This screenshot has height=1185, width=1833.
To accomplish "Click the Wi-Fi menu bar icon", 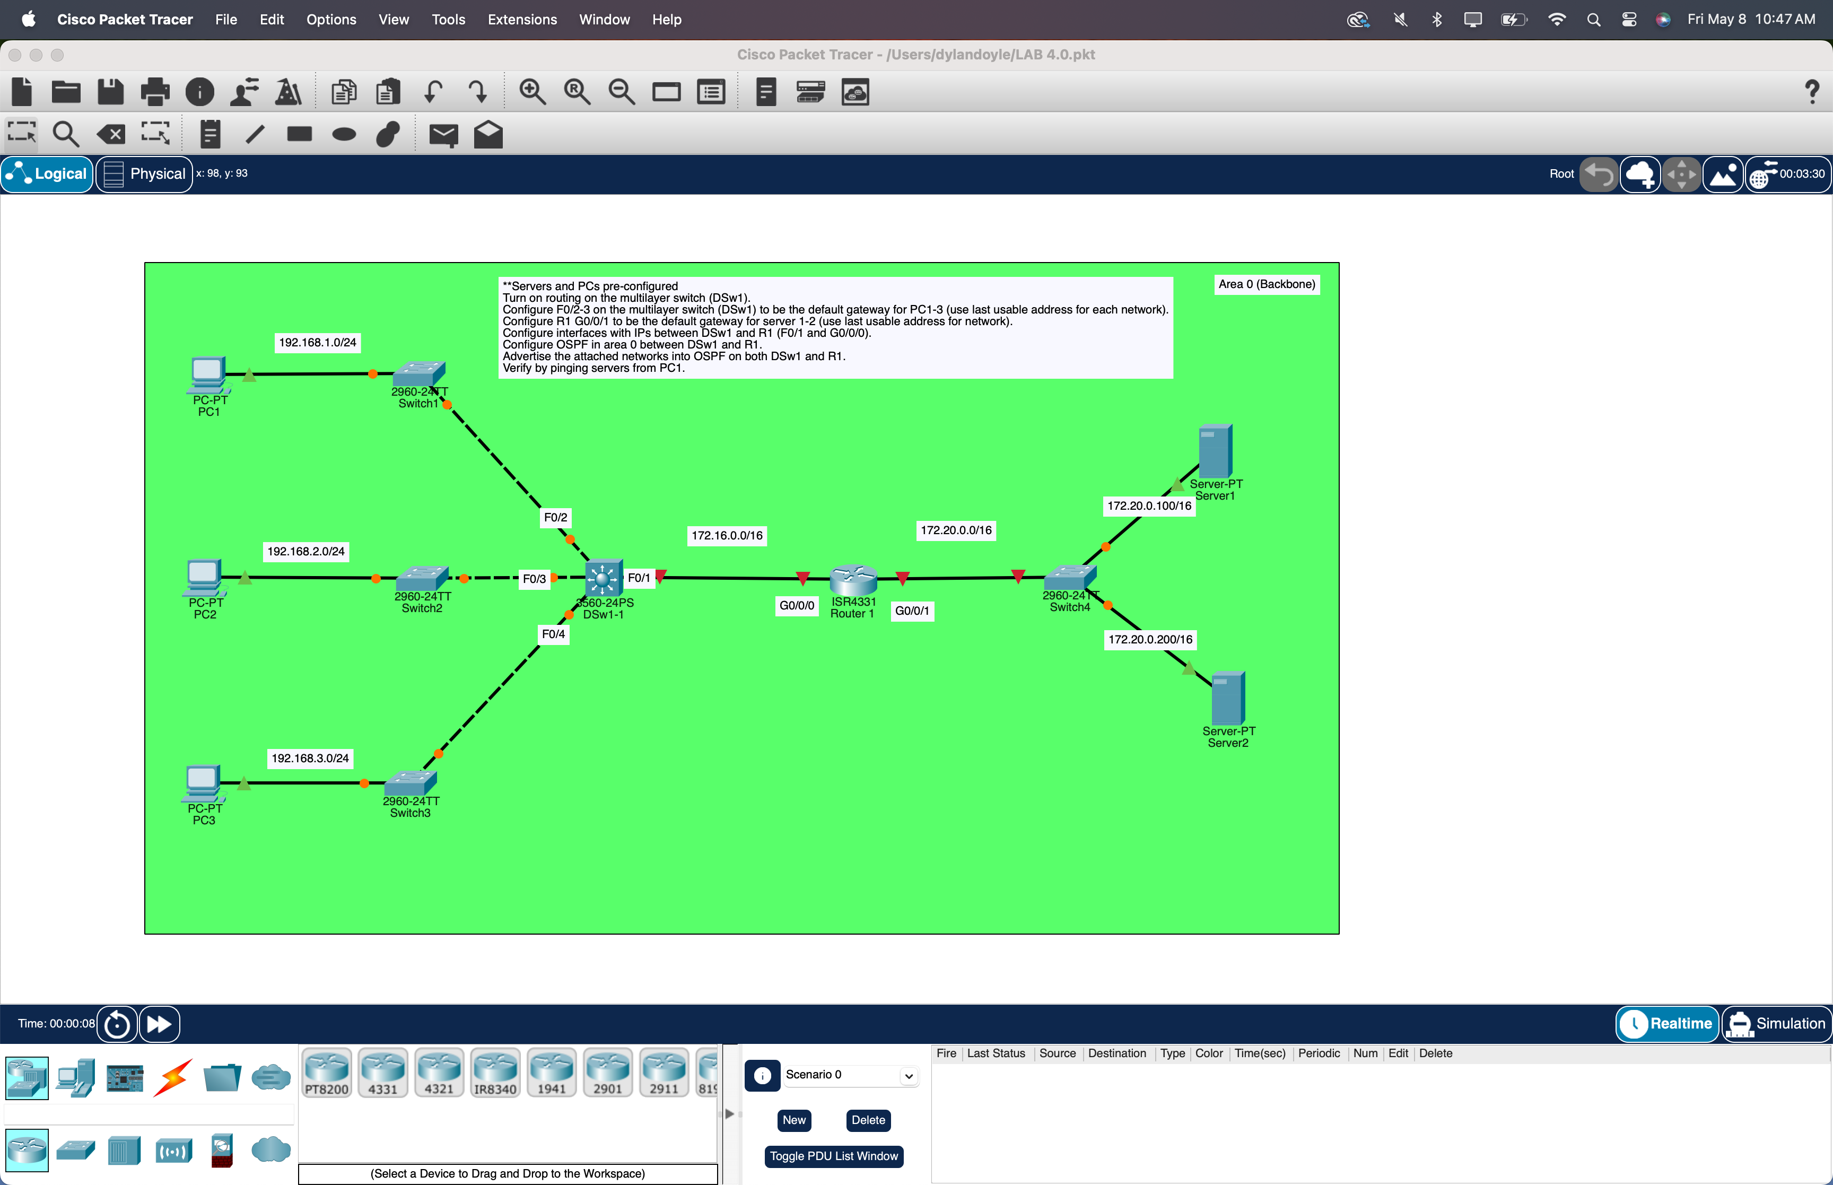I will click(1557, 19).
